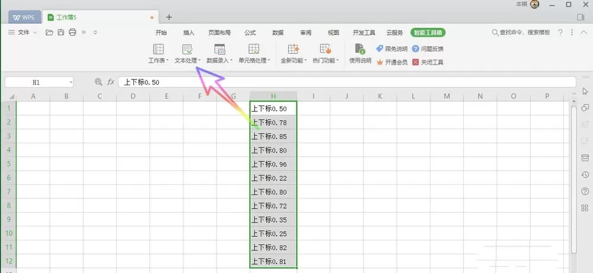Switch to the 视图 tab
The height and width of the screenshot is (273, 593).
(333, 33)
